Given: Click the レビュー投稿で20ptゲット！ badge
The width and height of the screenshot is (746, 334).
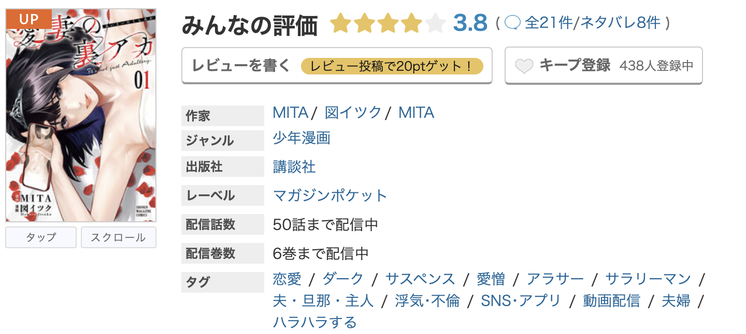Looking at the screenshot, I should pyautogui.click(x=392, y=66).
